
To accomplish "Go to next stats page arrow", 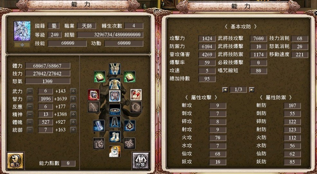I will [x=251, y=90].
